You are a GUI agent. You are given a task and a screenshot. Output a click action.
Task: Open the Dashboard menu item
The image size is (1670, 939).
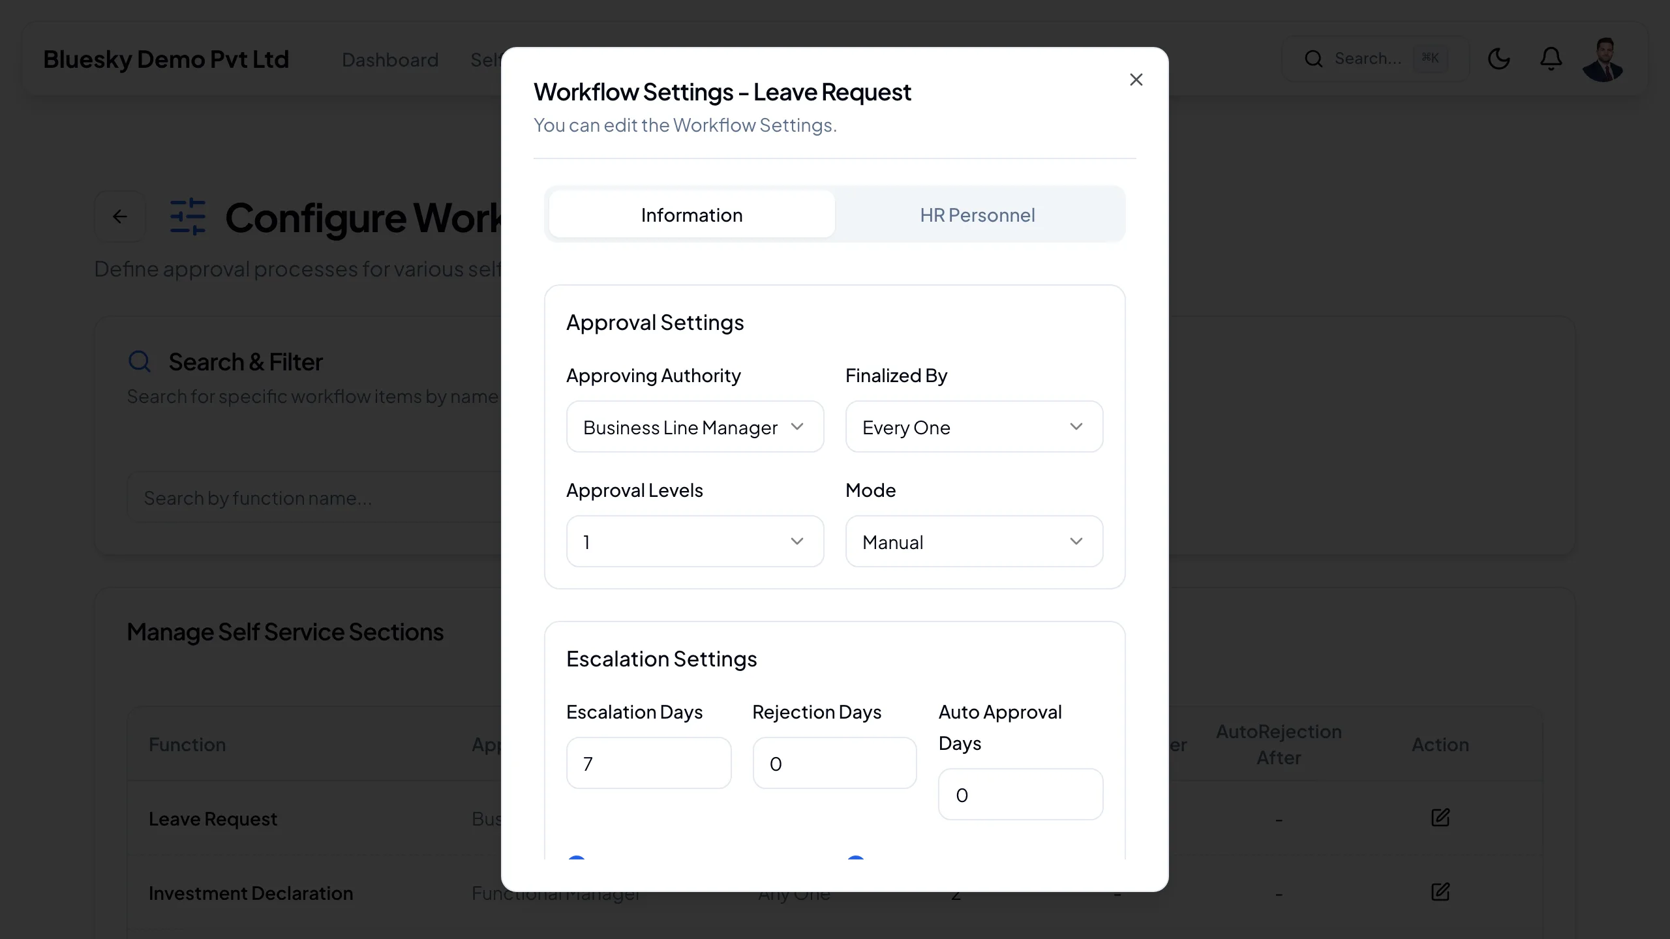coord(390,59)
